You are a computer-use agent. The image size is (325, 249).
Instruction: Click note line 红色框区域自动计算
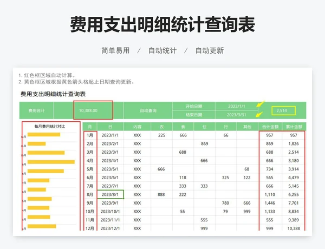[47, 75]
